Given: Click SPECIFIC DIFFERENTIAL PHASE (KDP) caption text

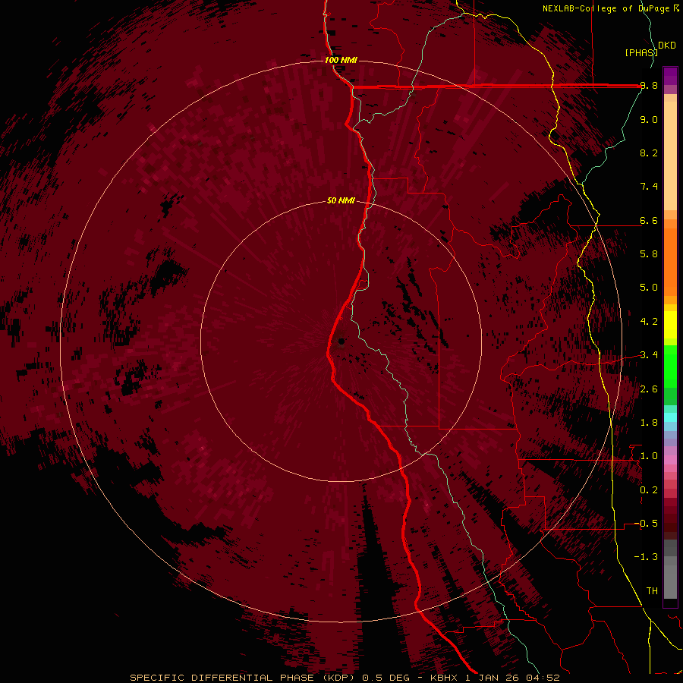Looking at the screenshot, I should tap(242, 678).
